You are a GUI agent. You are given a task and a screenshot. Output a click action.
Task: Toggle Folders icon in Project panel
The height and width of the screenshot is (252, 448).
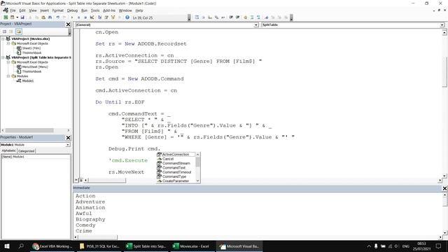(x=19, y=31)
